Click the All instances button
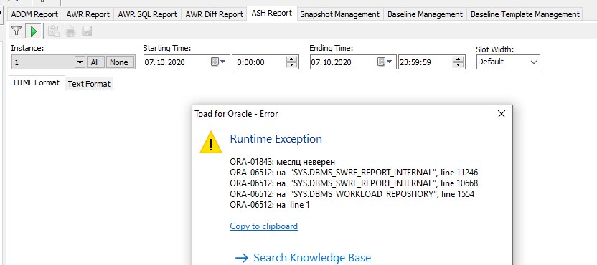Viewport: 597px width, 265px height. point(95,62)
